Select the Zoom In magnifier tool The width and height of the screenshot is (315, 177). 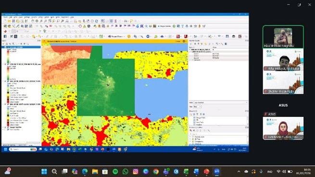(x=41, y=21)
